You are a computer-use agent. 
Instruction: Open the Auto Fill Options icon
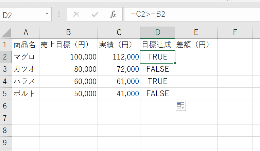(180, 106)
